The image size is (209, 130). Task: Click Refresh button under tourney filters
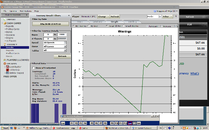point(62,56)
